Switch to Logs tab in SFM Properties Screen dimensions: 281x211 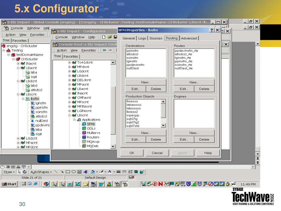point(142,38)
